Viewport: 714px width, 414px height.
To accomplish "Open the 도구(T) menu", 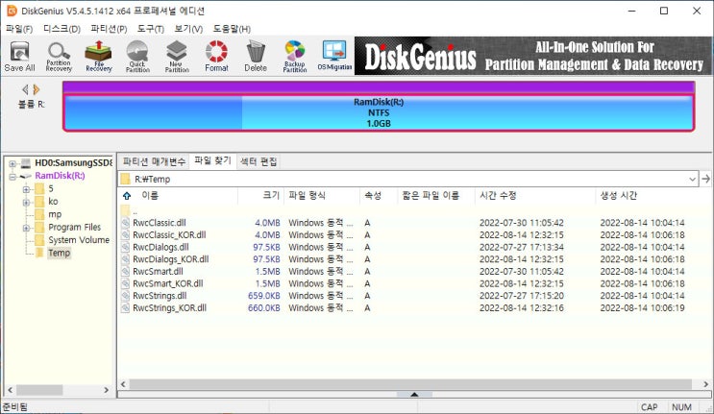I will coord(151,29).
